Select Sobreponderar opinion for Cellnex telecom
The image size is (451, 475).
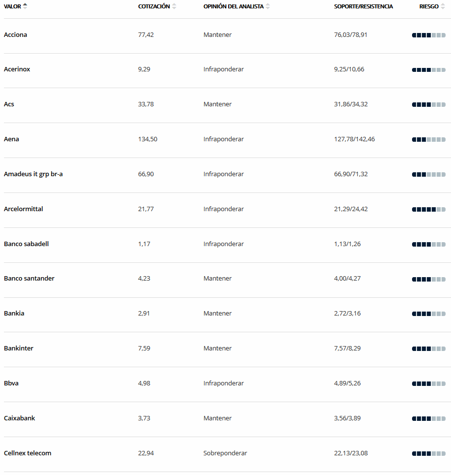coord(225,453)
